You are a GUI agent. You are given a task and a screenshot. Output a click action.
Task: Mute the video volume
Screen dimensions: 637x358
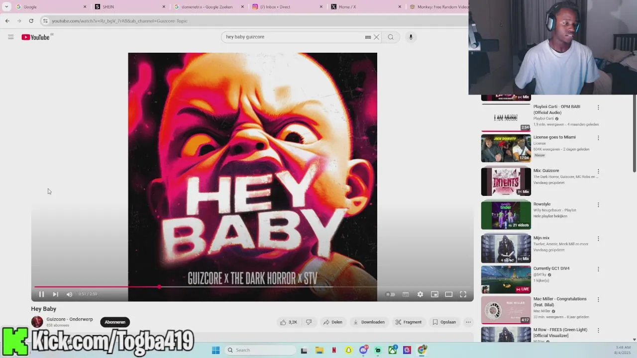tap(69, 294)
